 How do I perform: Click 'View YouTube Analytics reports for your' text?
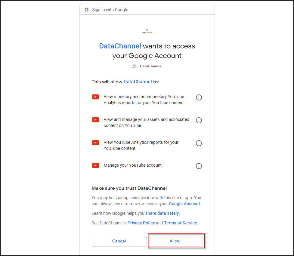[141, 145]
